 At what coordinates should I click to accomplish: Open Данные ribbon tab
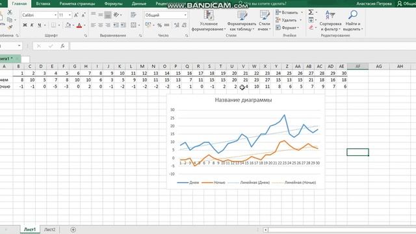coord(139,4)
